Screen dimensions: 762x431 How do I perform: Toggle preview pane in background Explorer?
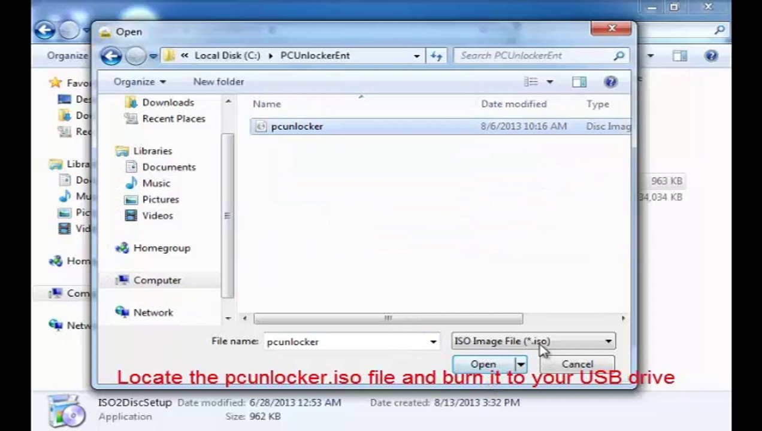679,56
